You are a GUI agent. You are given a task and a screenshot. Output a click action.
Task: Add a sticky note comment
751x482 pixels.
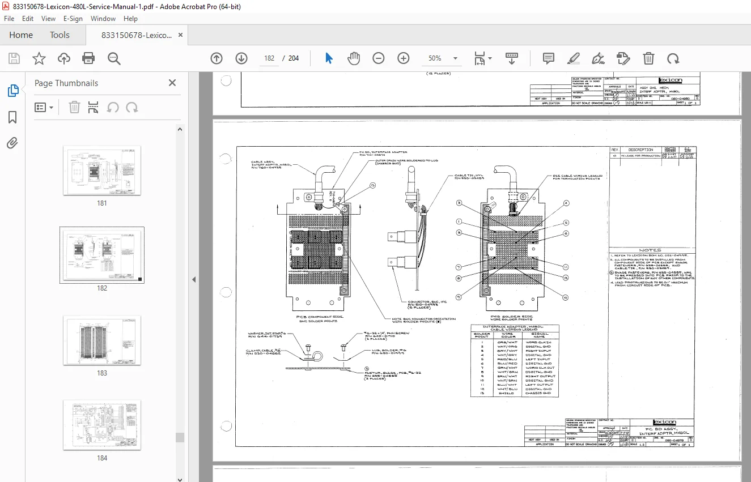(x=548, y=58)
